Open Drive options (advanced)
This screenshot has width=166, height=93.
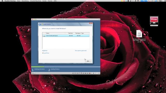81,51
